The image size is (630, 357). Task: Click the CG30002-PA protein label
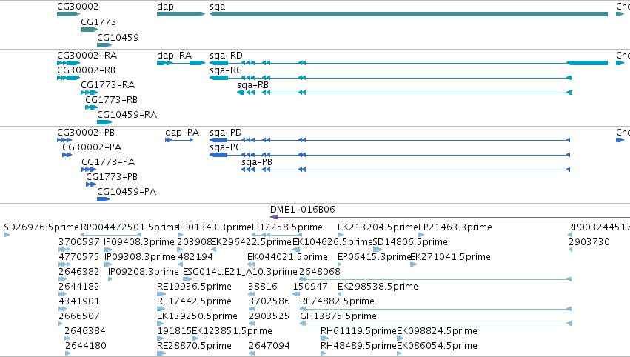click(92, 147)
